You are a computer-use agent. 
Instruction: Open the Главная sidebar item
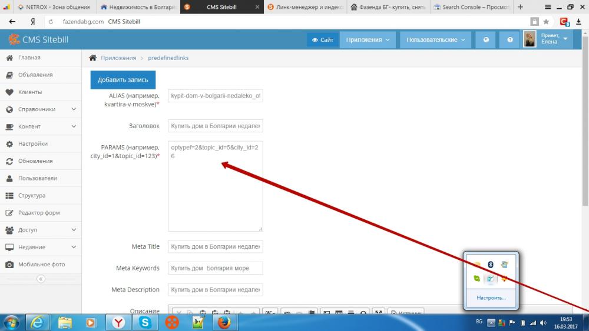tap(41, 58)
